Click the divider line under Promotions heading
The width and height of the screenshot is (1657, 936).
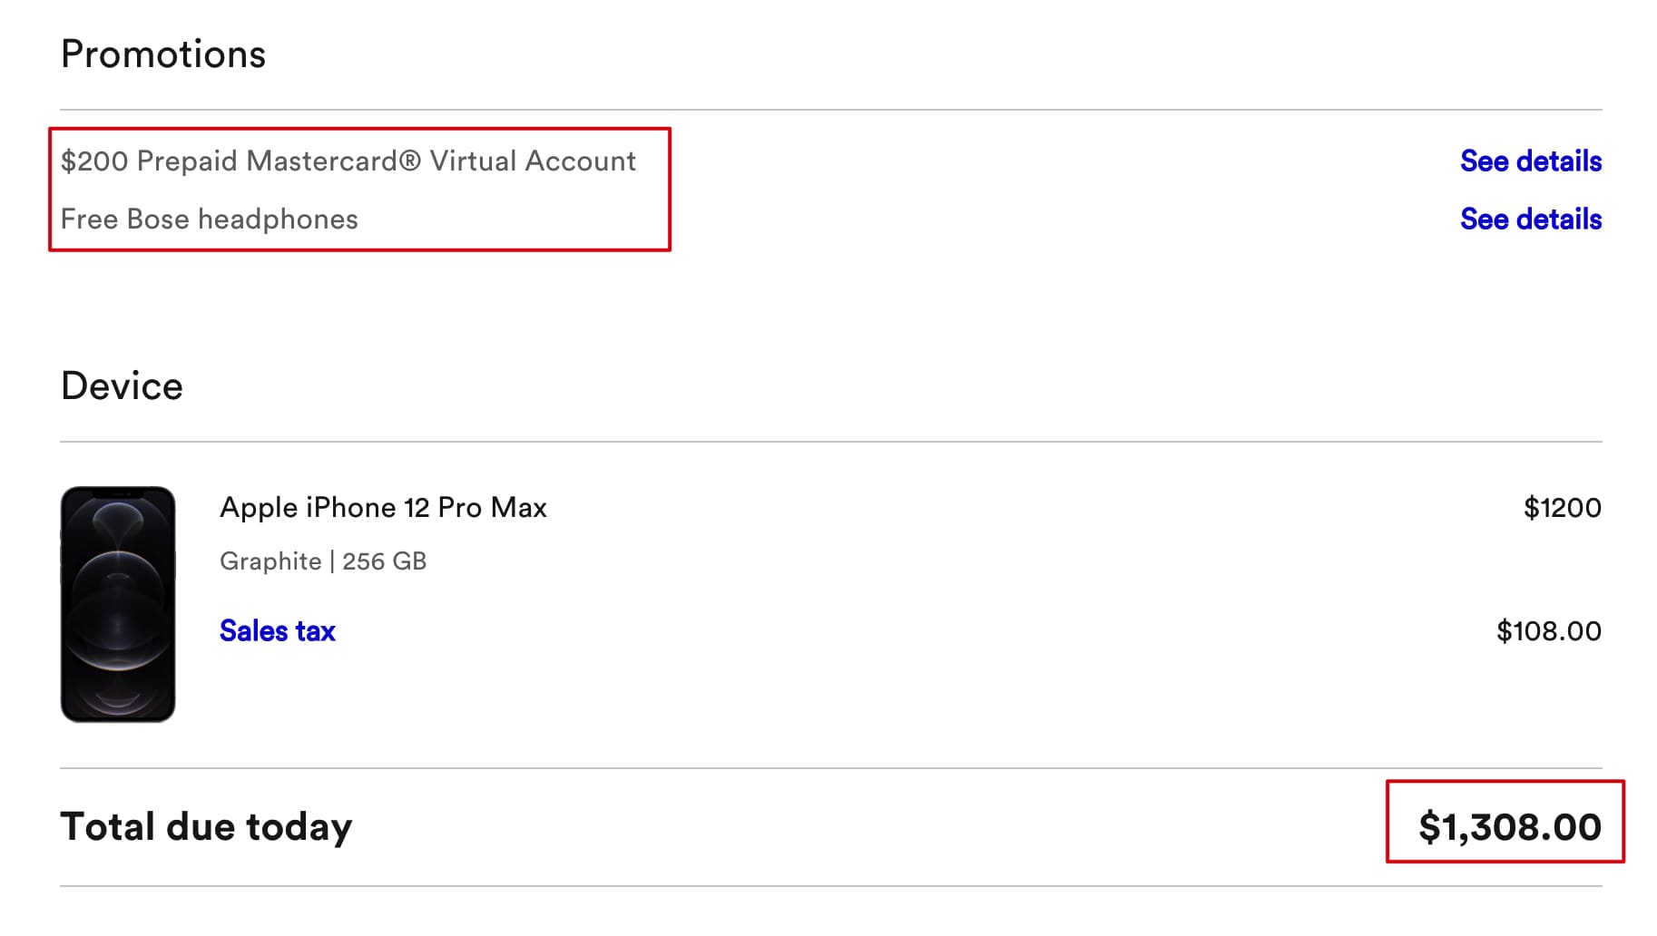coord(830,110)
